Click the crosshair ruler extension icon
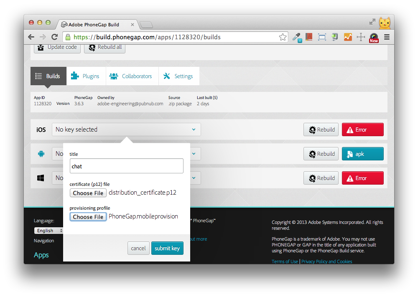The width and height of the screenshot is (418, 297). 361,37
